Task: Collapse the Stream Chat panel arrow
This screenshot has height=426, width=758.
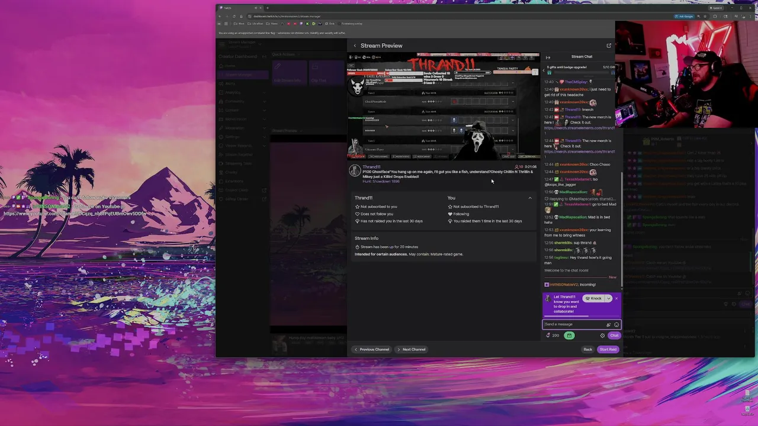Action: pyautogui.click(x=548, y=57)
